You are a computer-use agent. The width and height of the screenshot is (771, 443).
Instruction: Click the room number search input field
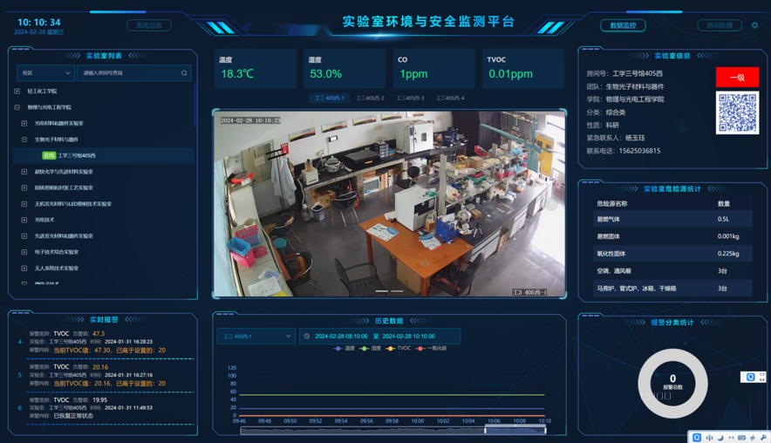coord(129,73)
